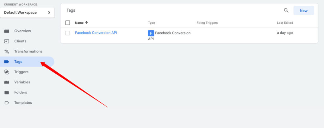Click the Overview sidebar icon
The image size is (324, 128).
(x=7, y=31)
